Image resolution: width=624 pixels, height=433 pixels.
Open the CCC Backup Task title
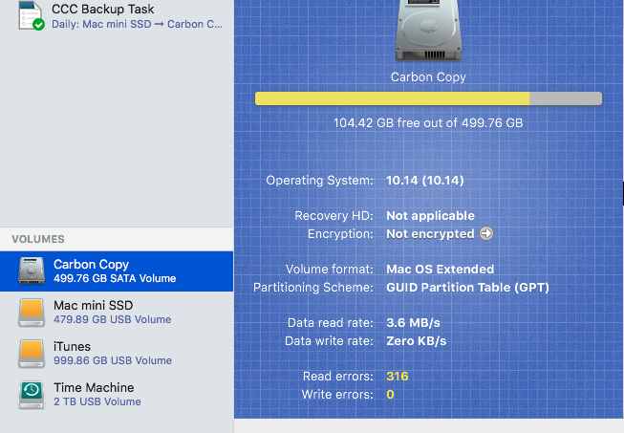[102, 9]
